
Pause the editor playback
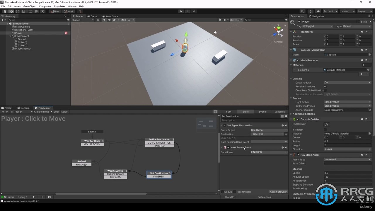[x=187, y=11]
